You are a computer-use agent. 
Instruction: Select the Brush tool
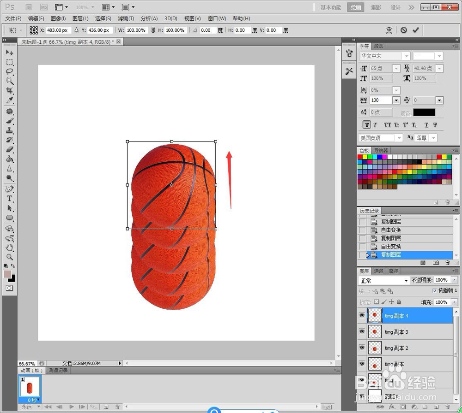pos(9,121)
